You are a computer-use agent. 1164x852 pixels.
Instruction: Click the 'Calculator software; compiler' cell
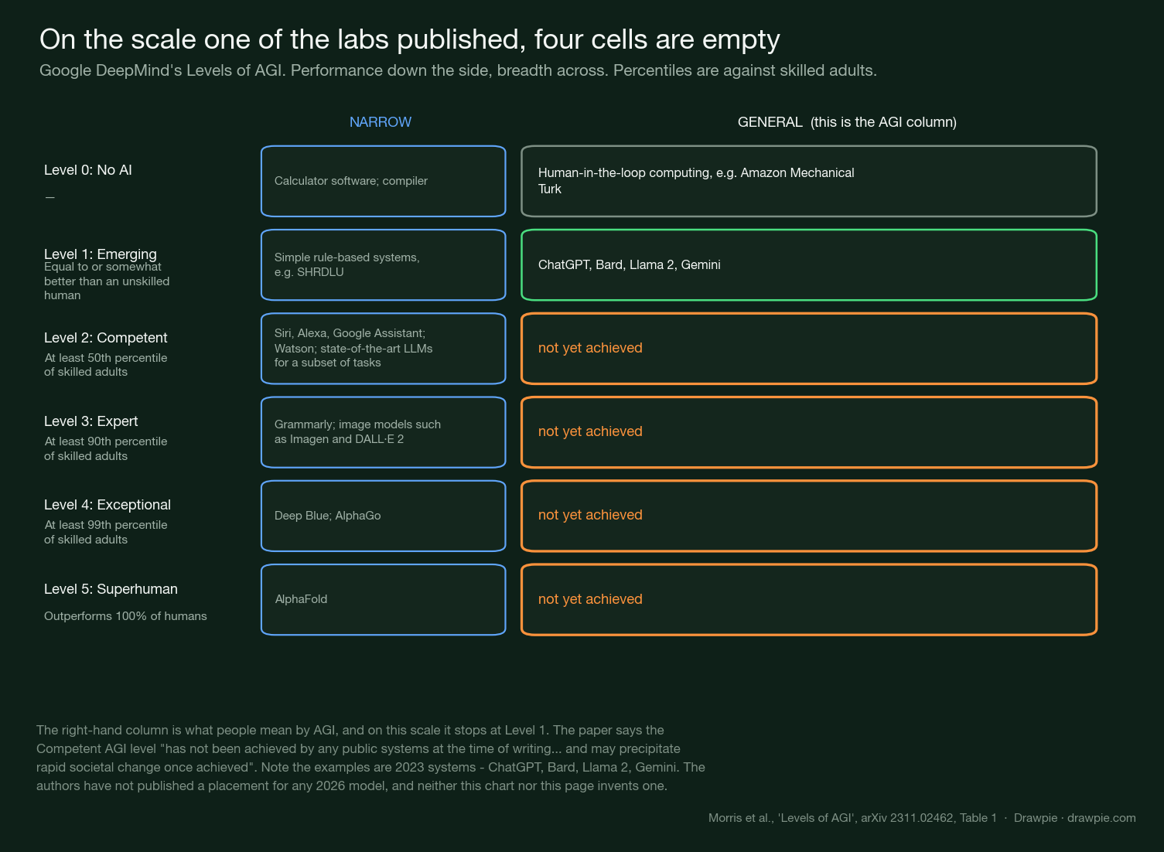pyautogui.click(x=384, y=181)
